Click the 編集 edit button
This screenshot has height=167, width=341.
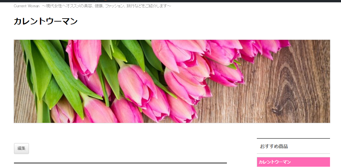pos(21,148)
